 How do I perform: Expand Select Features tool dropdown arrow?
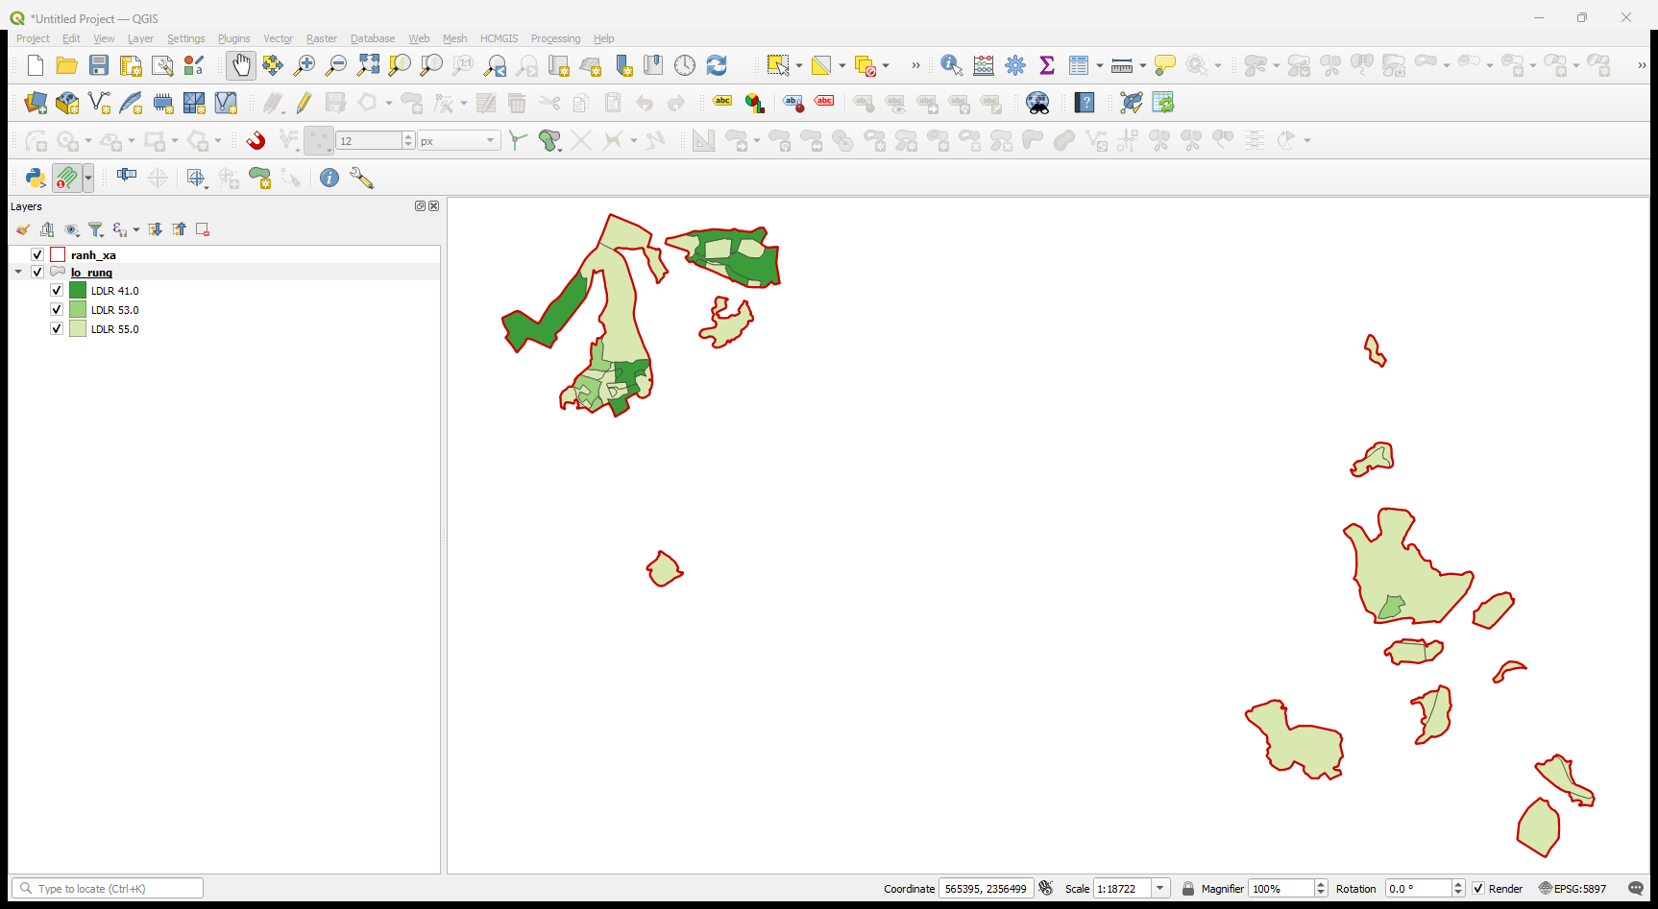(799, 65)
